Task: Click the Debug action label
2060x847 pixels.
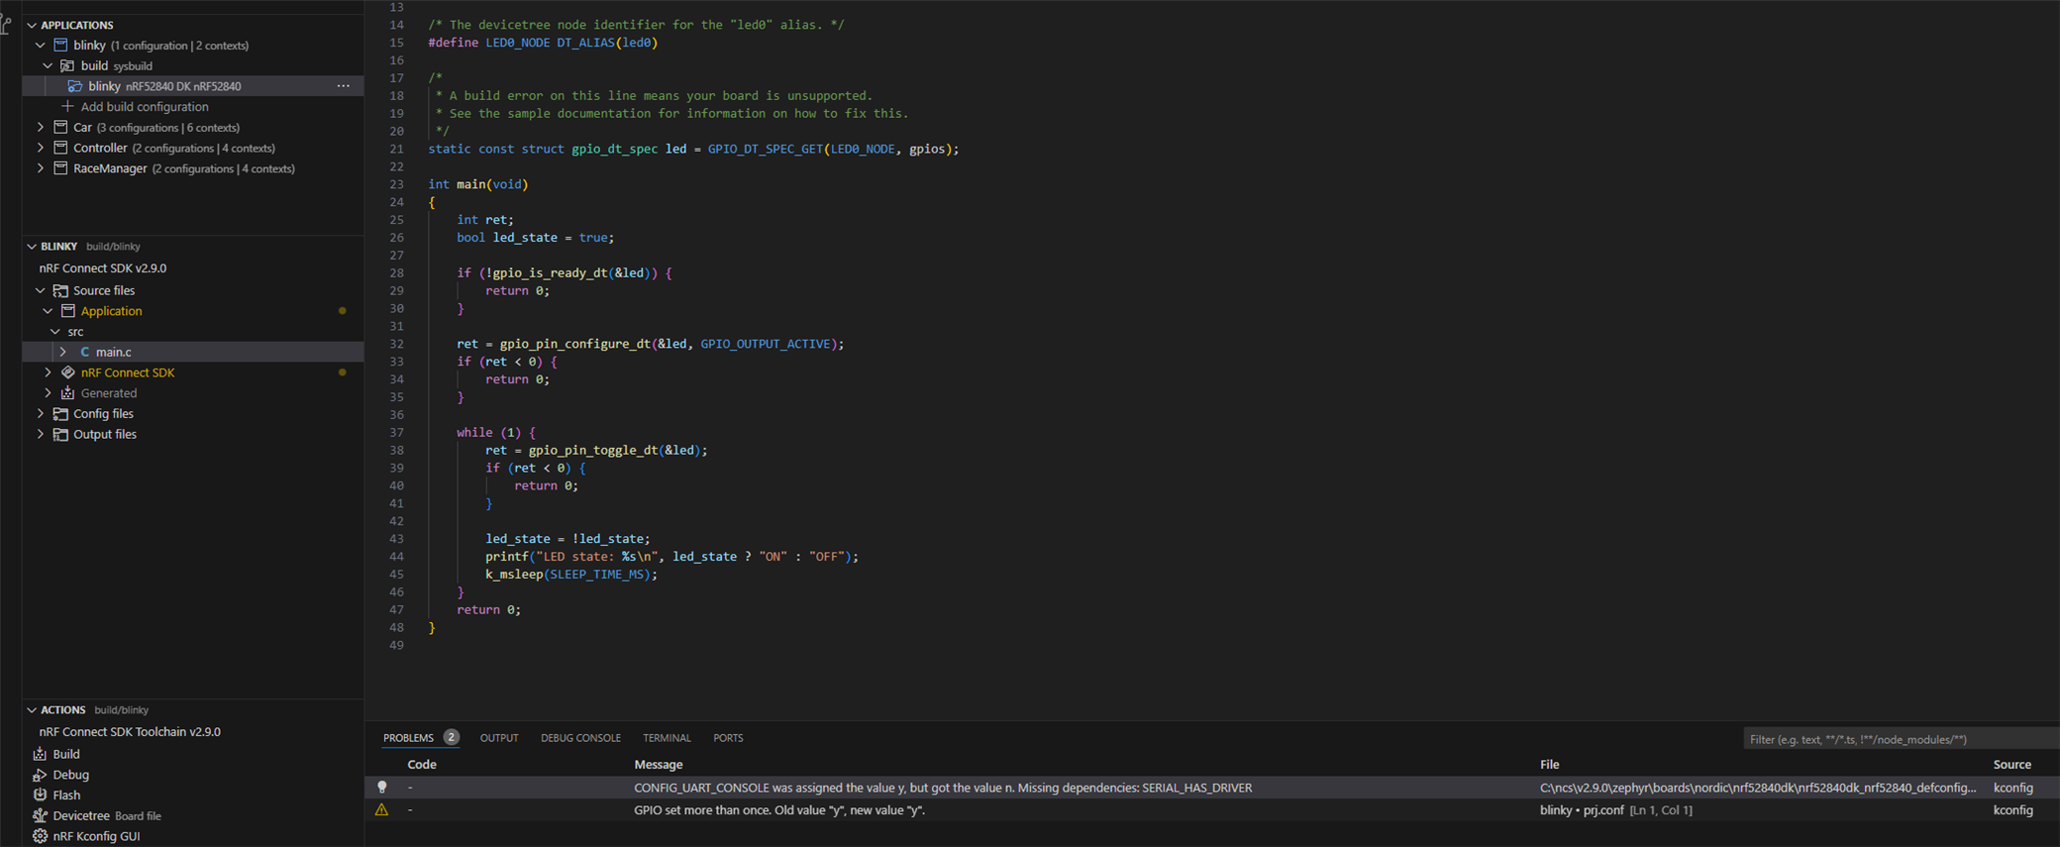Action: [70, 775]
